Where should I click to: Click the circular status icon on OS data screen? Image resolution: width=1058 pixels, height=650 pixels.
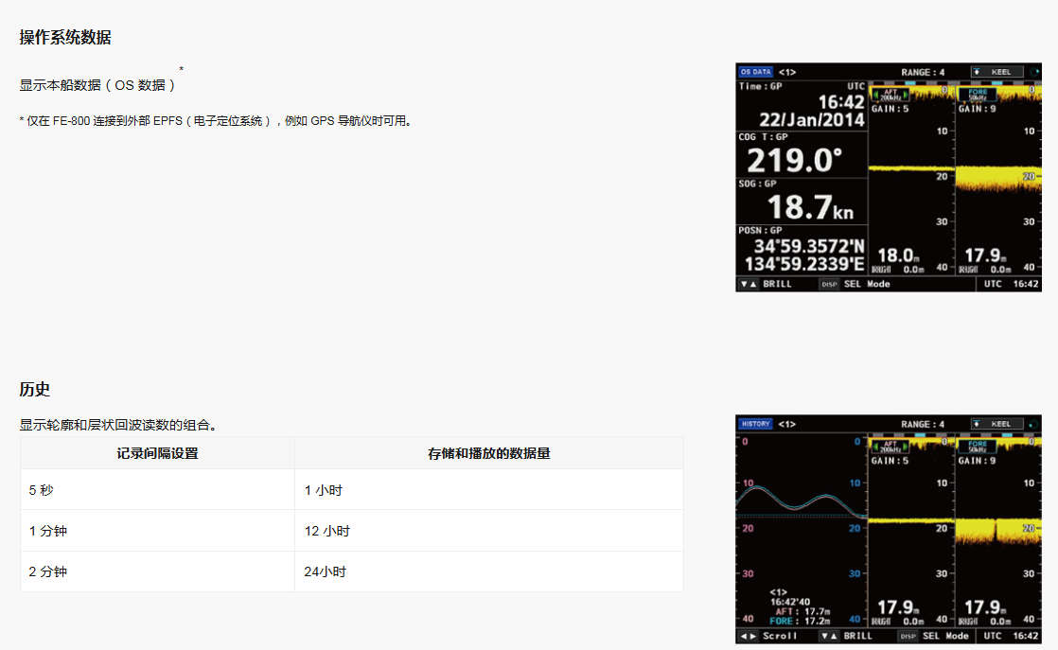point(1034,72)
